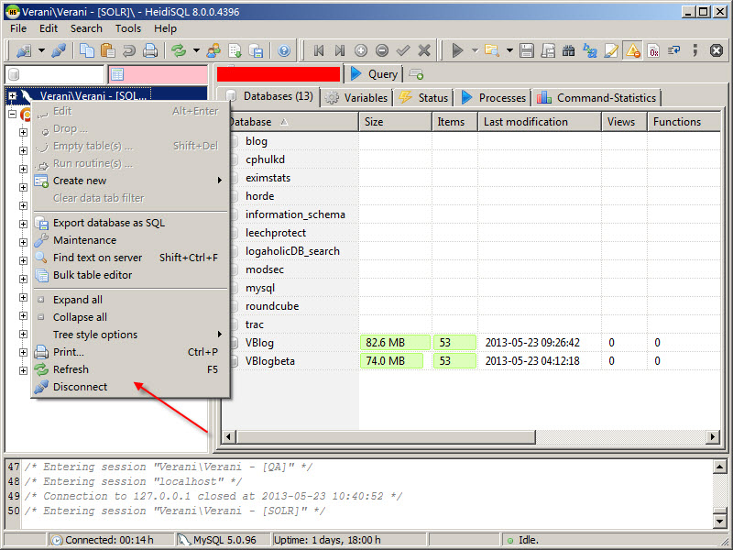This screenshot has width=733, height=550.
Task: Select Find text on server
Action: pos(97,258)
